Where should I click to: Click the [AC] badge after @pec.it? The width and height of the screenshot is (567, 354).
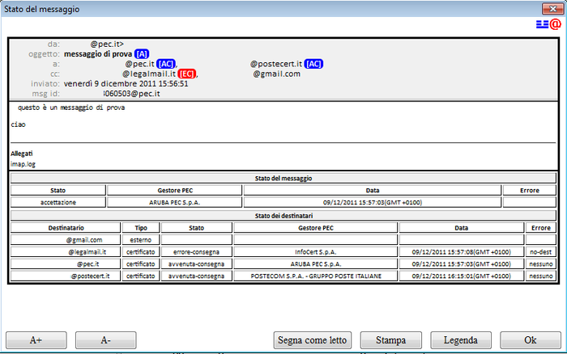[166, 64]
